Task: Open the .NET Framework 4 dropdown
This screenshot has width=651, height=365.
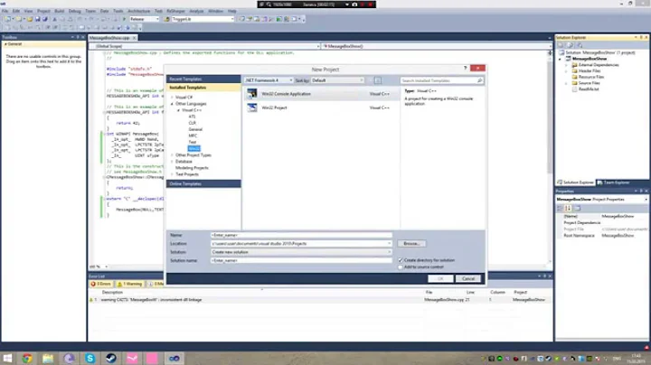Action: pos(269,80)
